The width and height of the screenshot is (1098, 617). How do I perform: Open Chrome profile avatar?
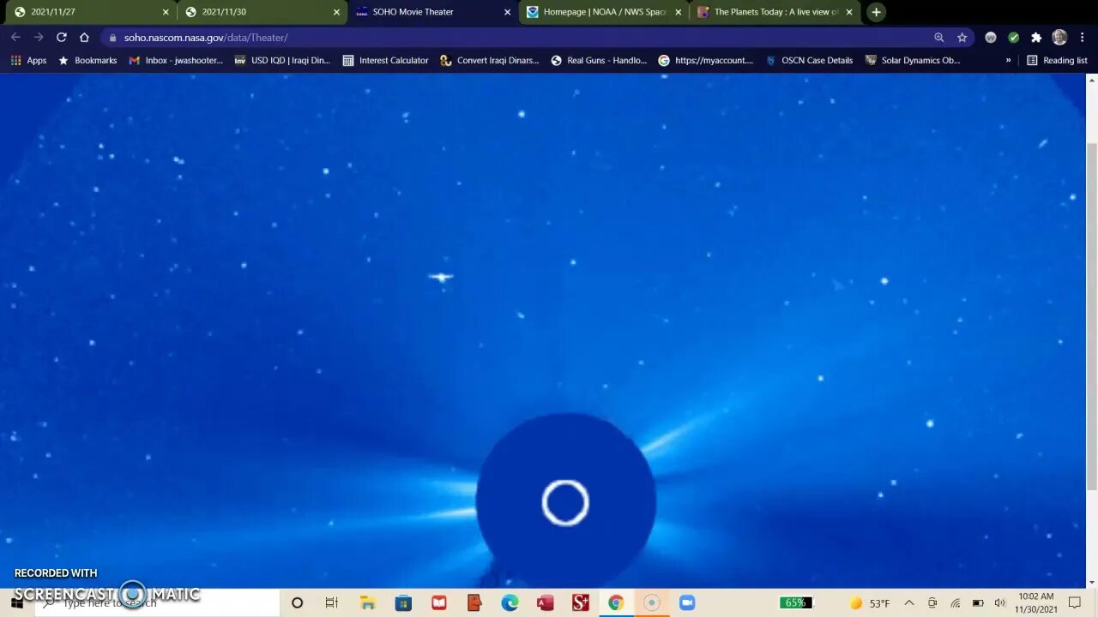pos(1059,38)
